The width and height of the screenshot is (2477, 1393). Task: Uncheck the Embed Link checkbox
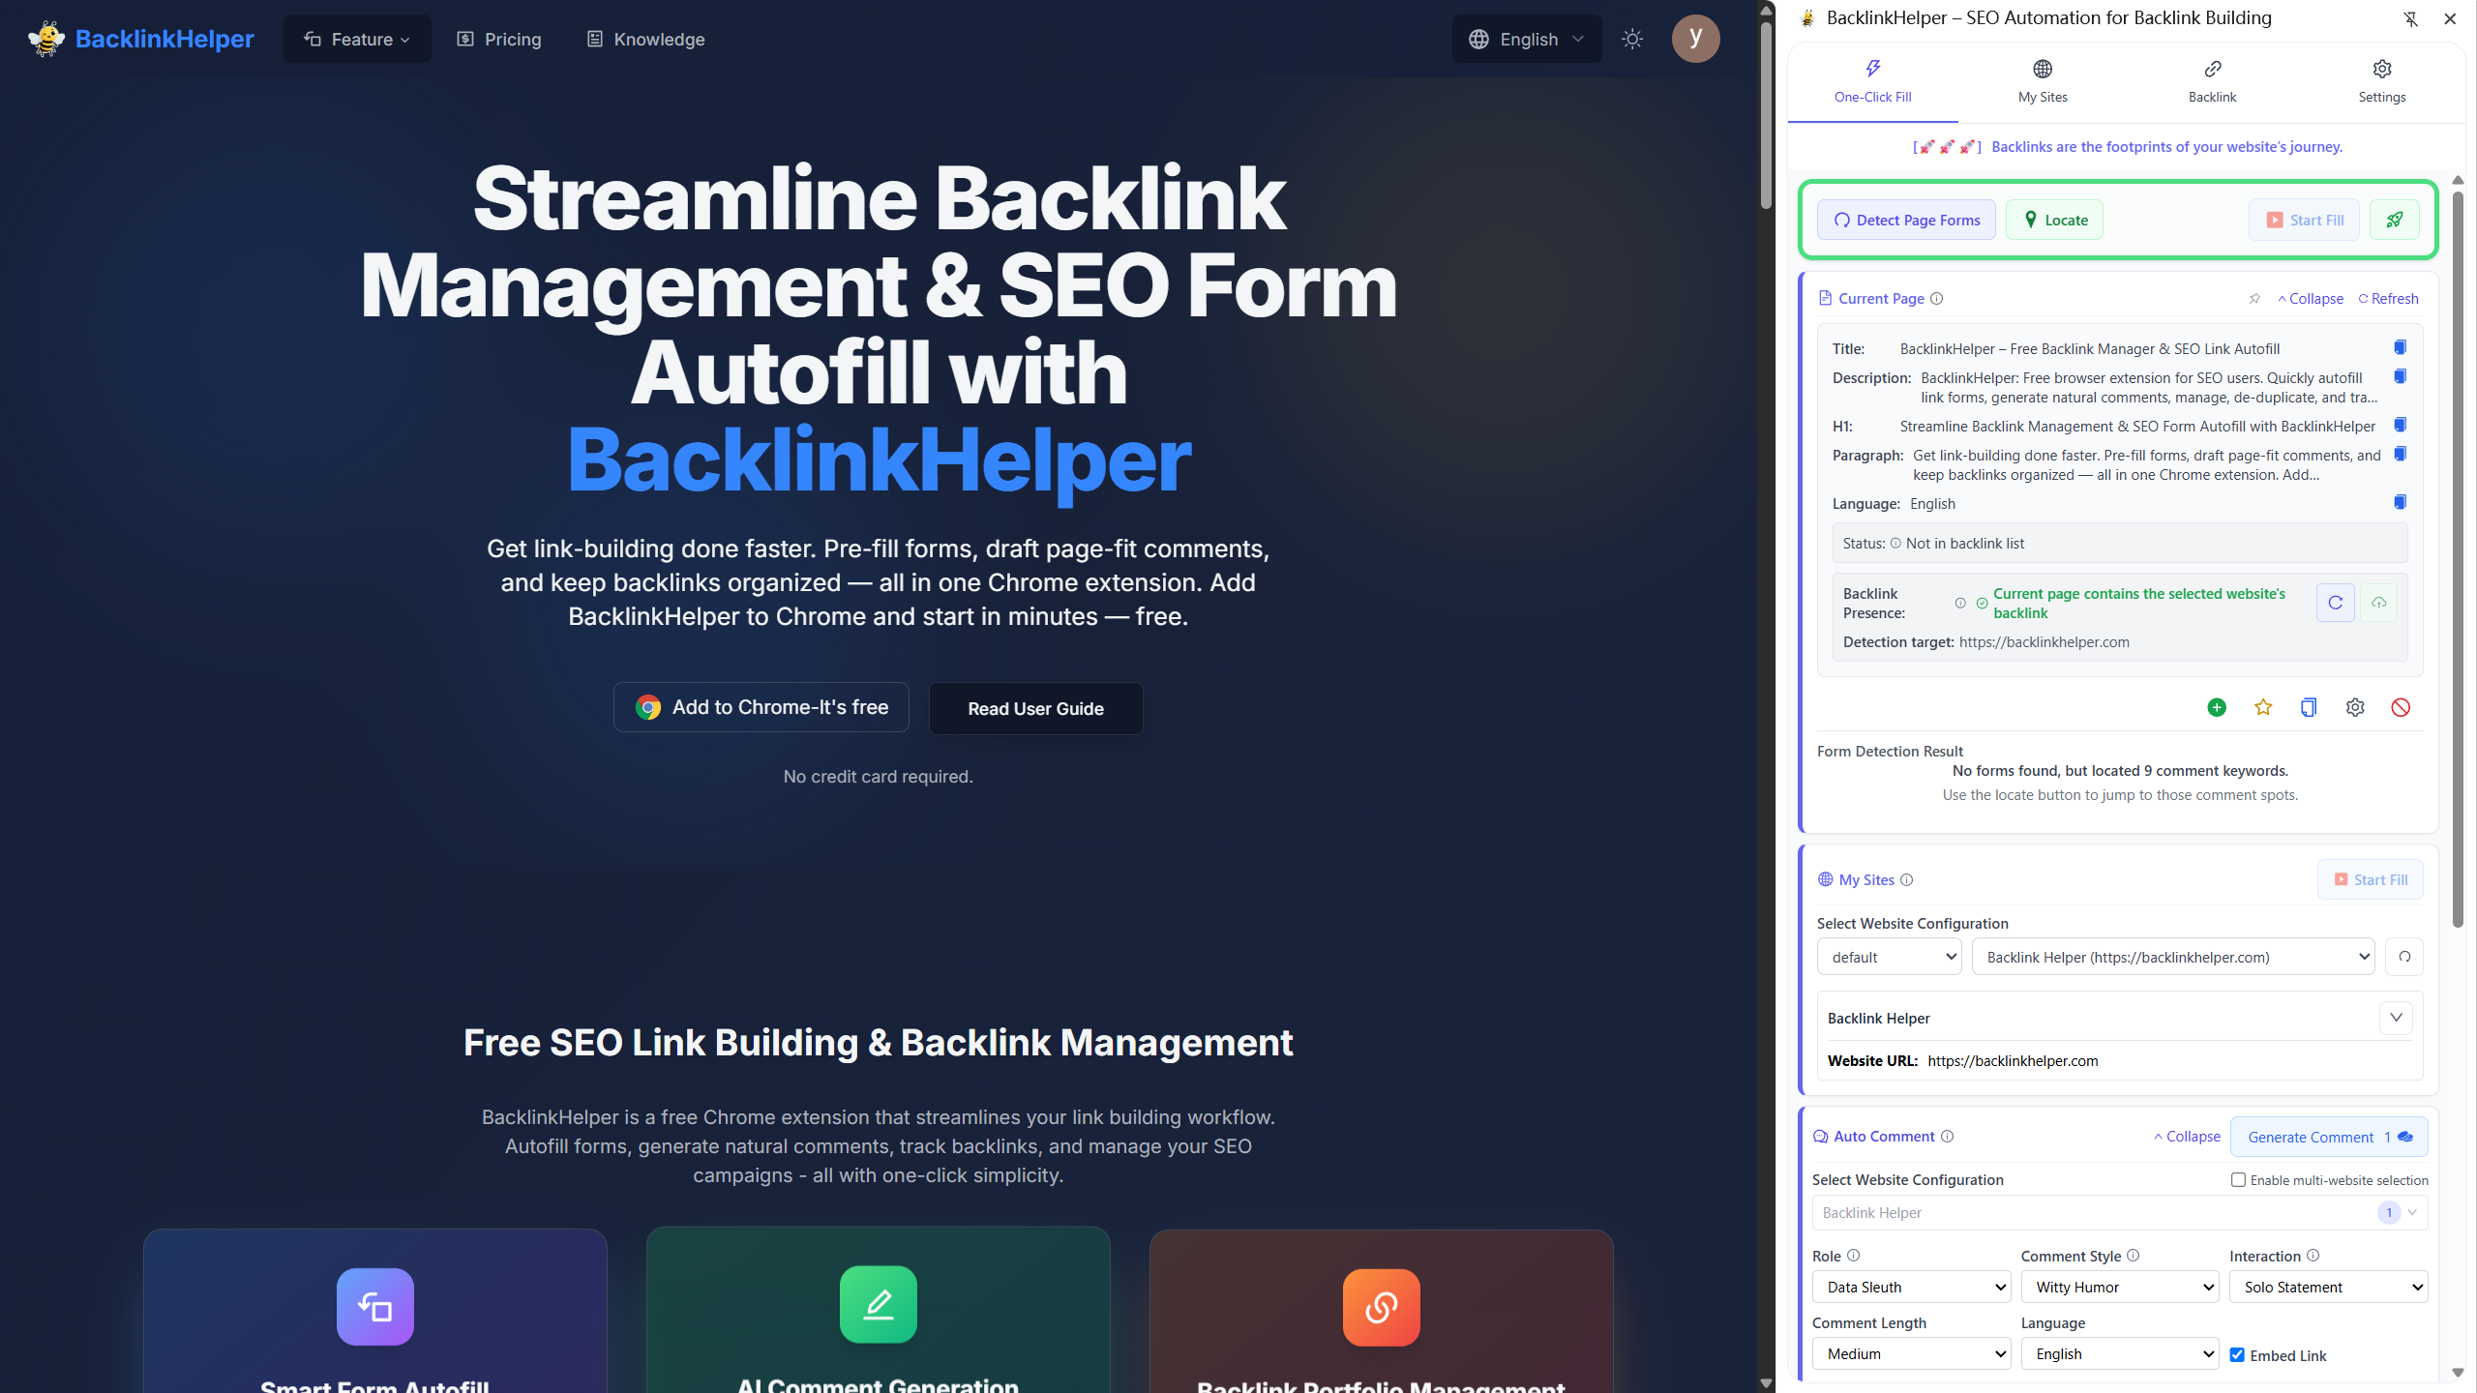2237,1354
